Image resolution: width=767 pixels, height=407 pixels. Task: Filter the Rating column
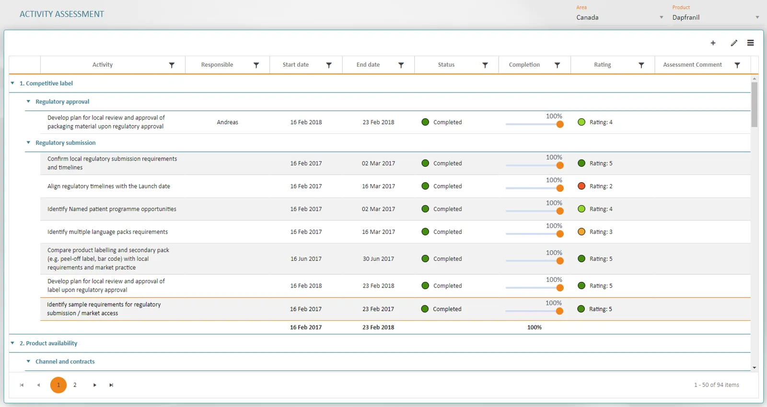pyautogui.click(x=641, y=65)
